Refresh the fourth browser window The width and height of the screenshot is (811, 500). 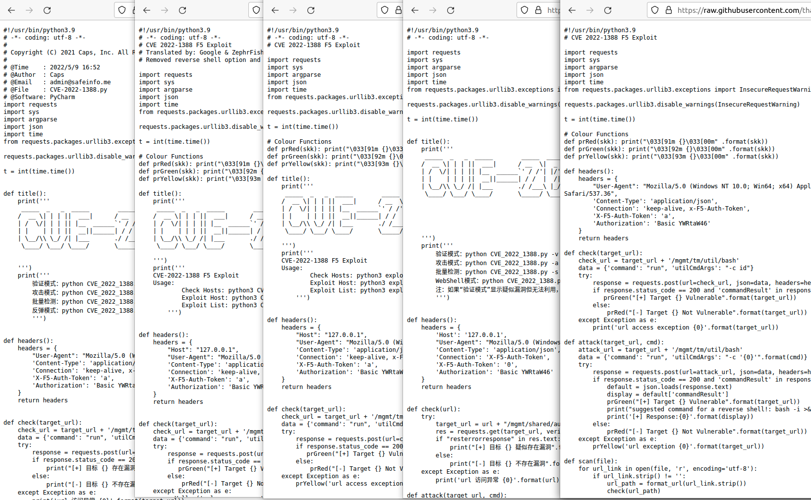coord(451,10)
